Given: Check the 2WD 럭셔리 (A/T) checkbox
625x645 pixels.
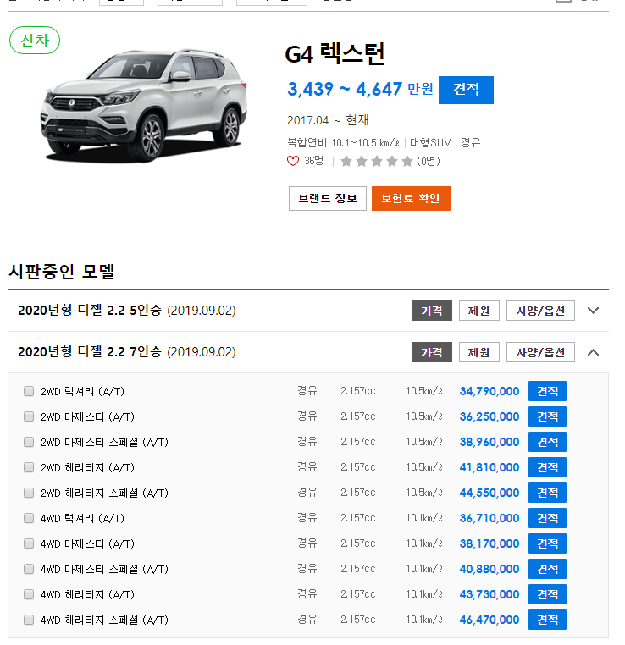Looking at the screenshot, I should tap(29, 391).
